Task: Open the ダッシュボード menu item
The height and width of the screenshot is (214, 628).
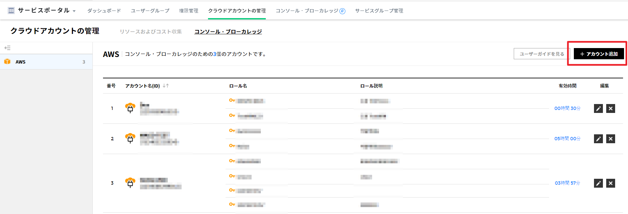Action: (x=104, y=11)
